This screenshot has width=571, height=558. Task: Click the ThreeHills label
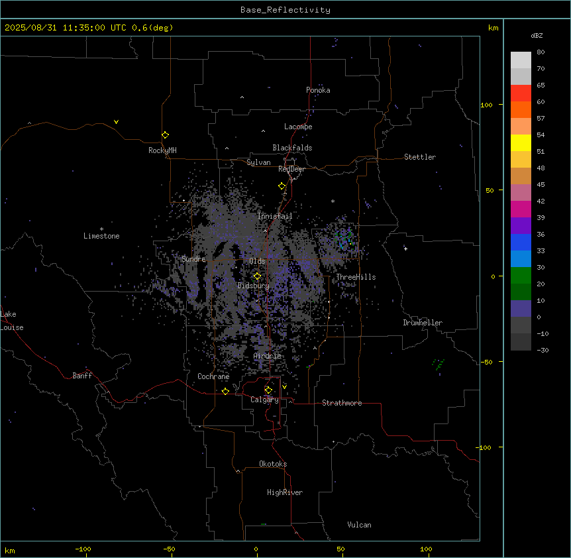click(x=356, y=277)
